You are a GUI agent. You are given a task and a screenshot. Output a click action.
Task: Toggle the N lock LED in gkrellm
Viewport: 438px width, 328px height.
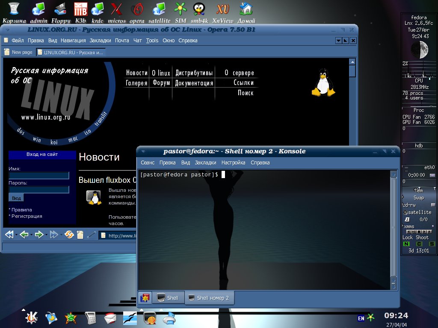point(406,244)
